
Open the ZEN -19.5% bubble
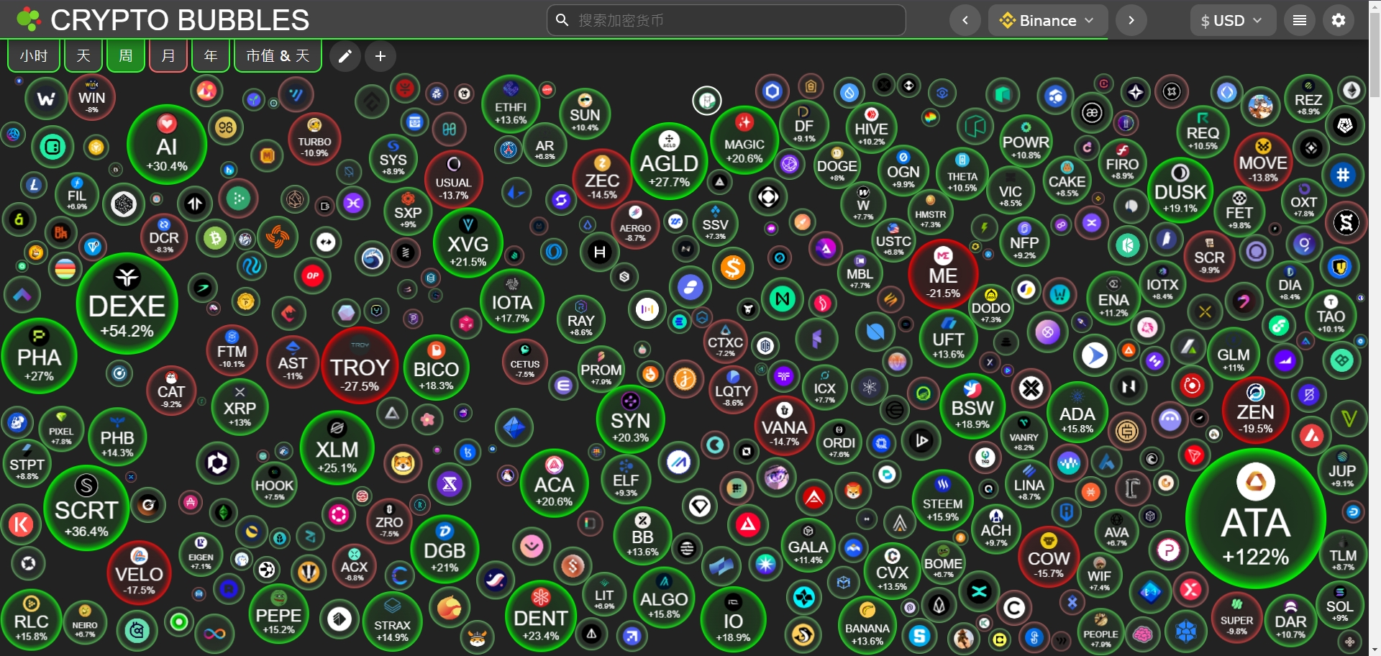coord(1255,411)
